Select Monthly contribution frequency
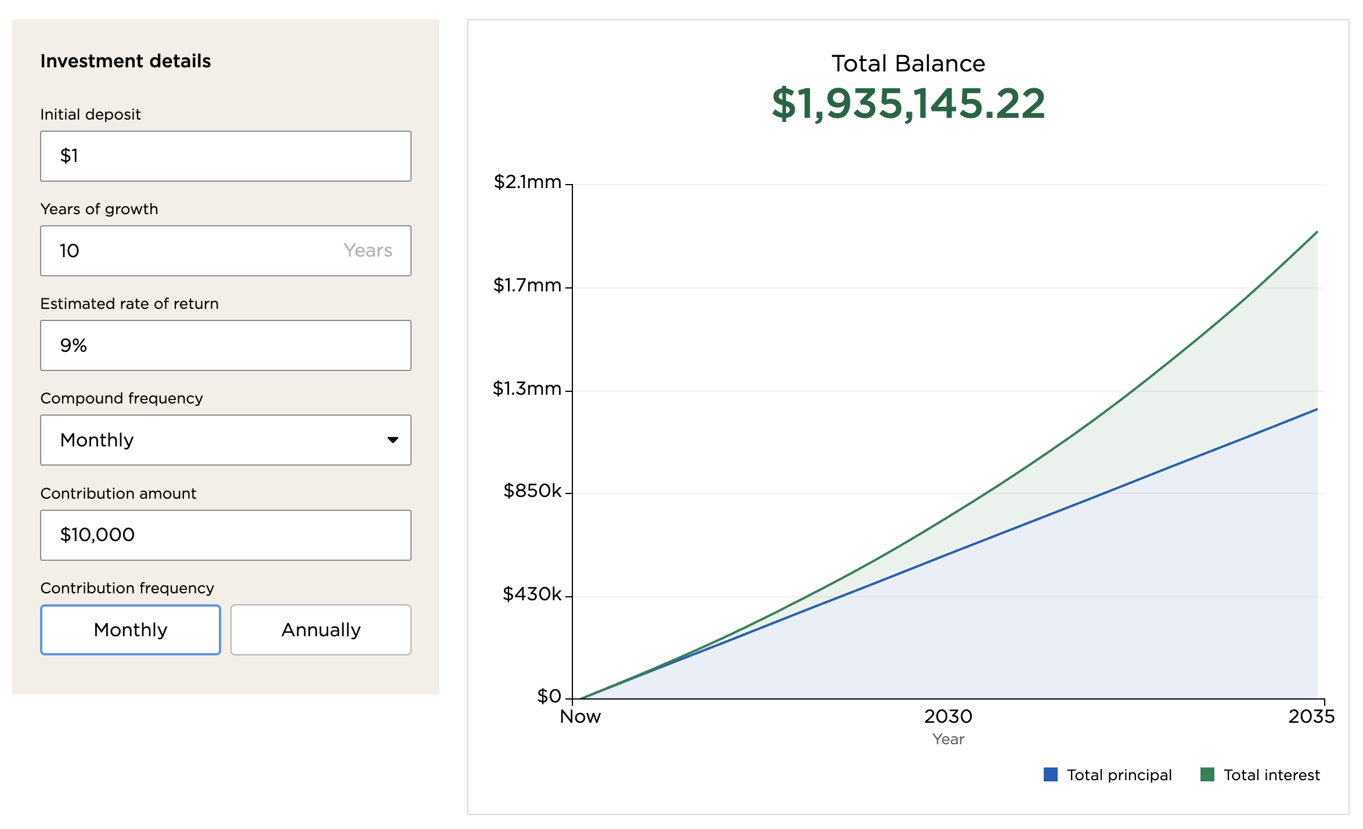Screen dimensions: 1363x829 [x=131, y=630]
